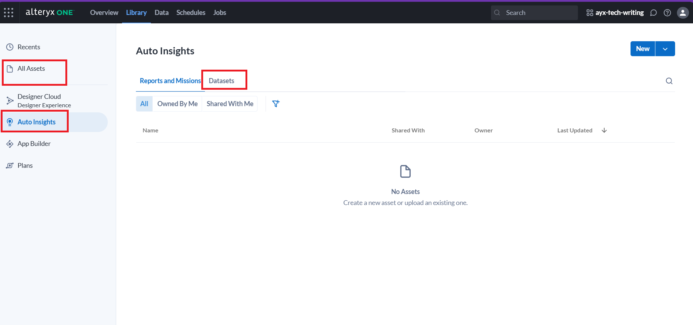Click the add filter funnel icon

point(276,104)
